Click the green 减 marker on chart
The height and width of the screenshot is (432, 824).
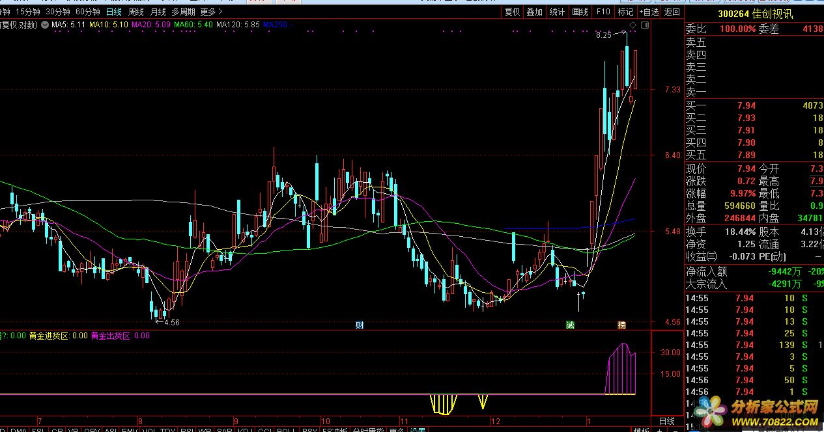[570, 325]
